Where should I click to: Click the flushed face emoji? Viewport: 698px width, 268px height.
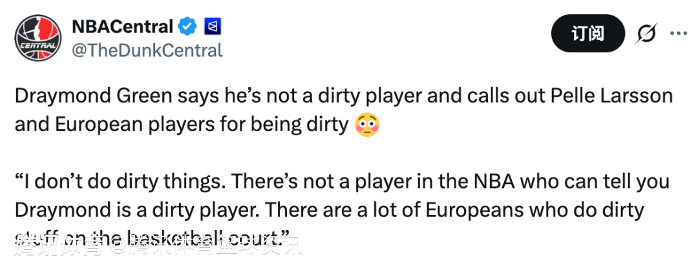click(x=367, y=123)
